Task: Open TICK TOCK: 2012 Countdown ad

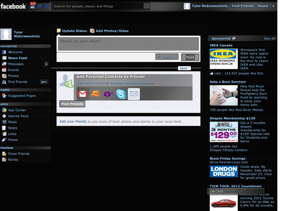Action: tap(235, 186)
